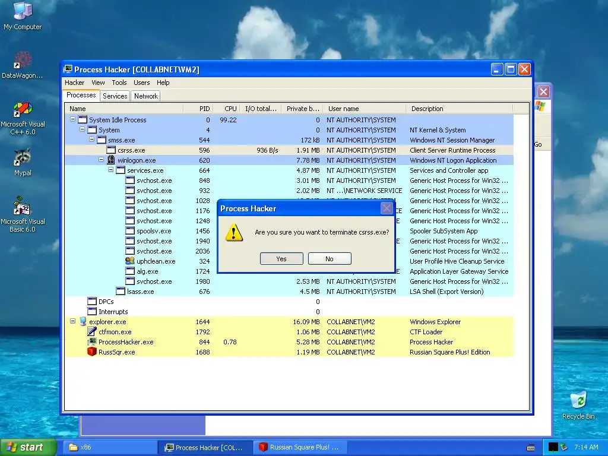Switch to Russian Square Plus taskbar button
The height and width of the screenshot is (456, 608).
pyautogui.click(x=301, y=447)
